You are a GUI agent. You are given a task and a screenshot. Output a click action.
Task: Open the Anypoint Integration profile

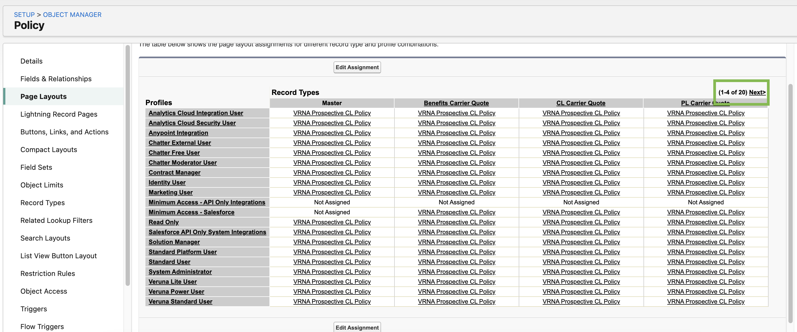[178, 133]
